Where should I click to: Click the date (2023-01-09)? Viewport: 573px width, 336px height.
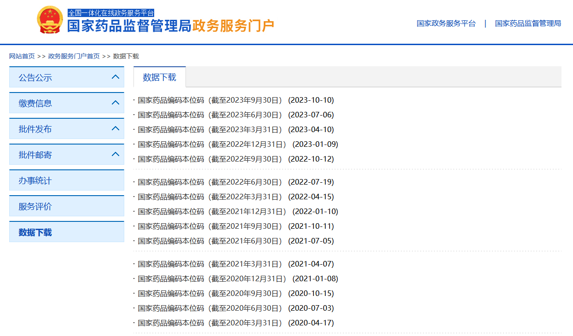coord(315,144)
